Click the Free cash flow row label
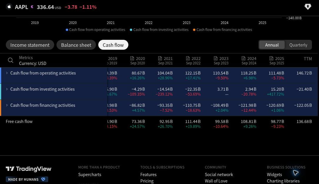The height and width of the screenshot is (184, 319). (x=19, y=121)
